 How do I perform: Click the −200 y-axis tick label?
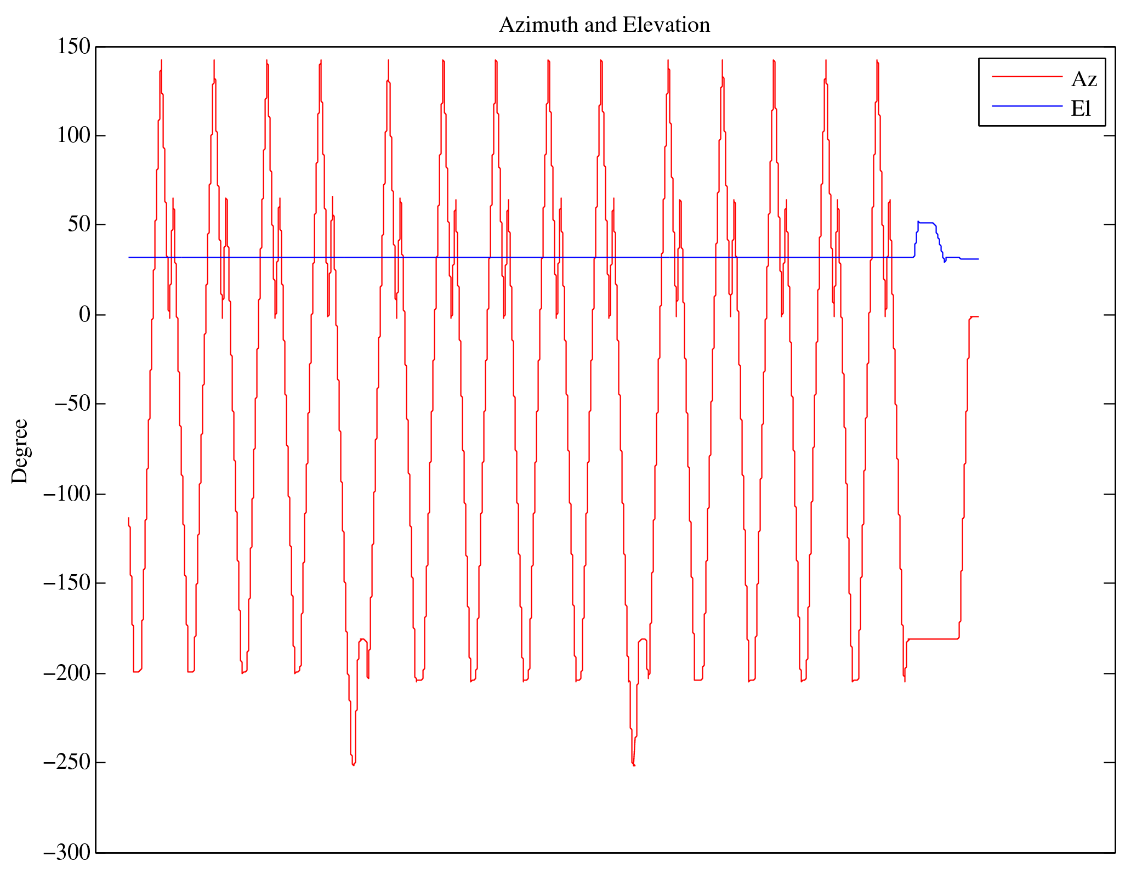pyautogui.click(x=67, y=673)
